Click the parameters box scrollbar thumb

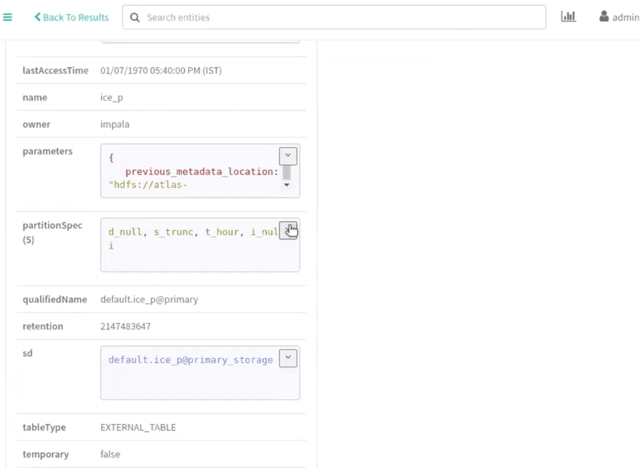[x=287, y=173]
